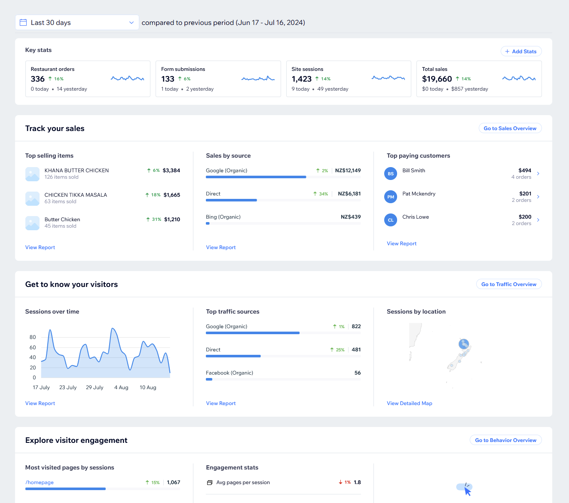View Report under Top selling items
The width and height of the screenshot is (569, 503).
40,247
